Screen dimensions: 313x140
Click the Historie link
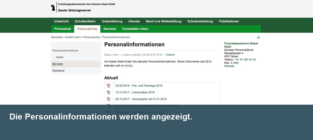pyautogui.click(x=170, y=55)
